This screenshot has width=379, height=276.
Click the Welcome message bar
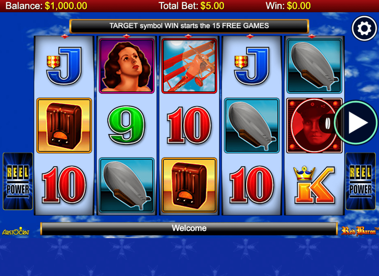tap(189, 229)
